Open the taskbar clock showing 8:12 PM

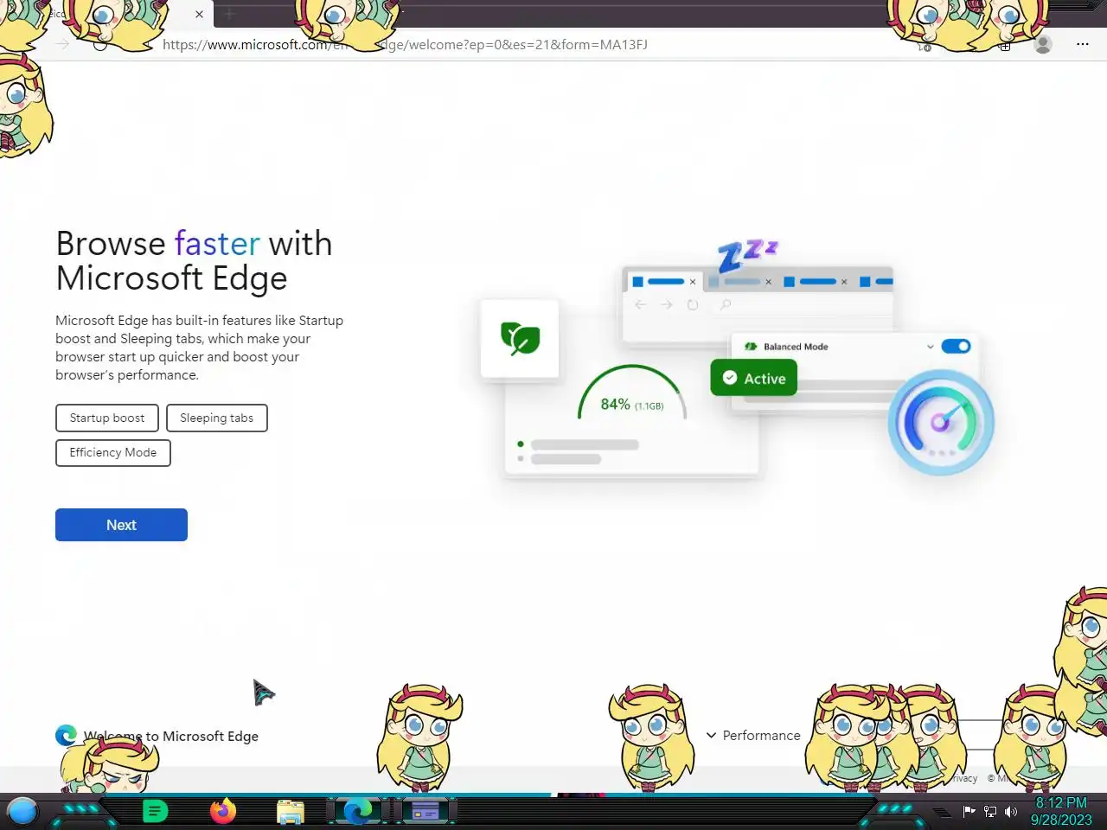[x=1061, y=811]
